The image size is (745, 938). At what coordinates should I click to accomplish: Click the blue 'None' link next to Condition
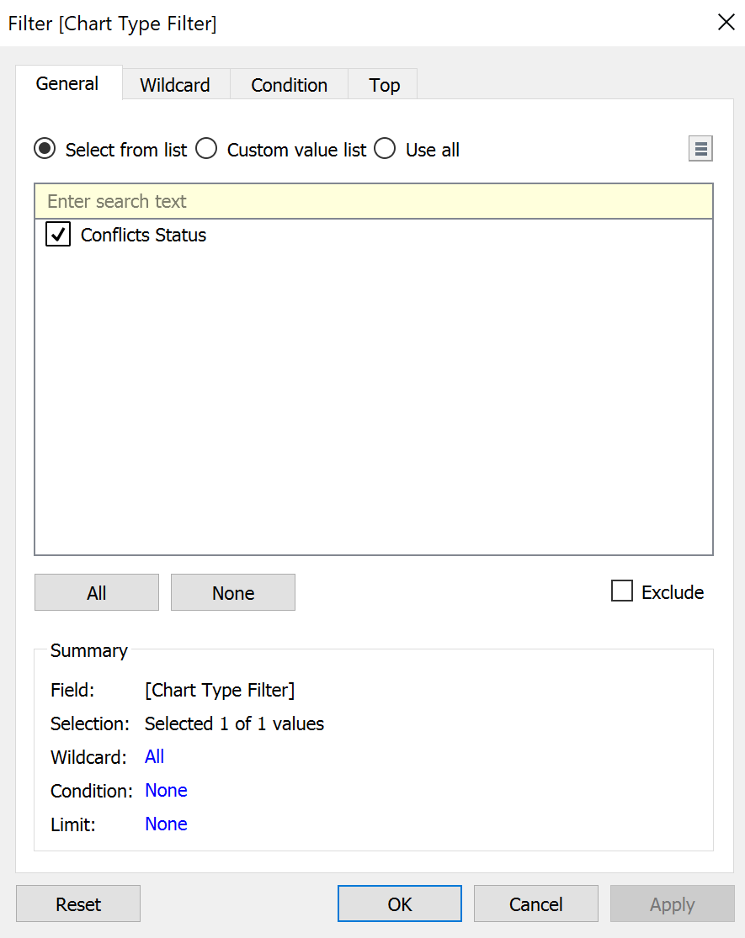click(x=166, y=791)
